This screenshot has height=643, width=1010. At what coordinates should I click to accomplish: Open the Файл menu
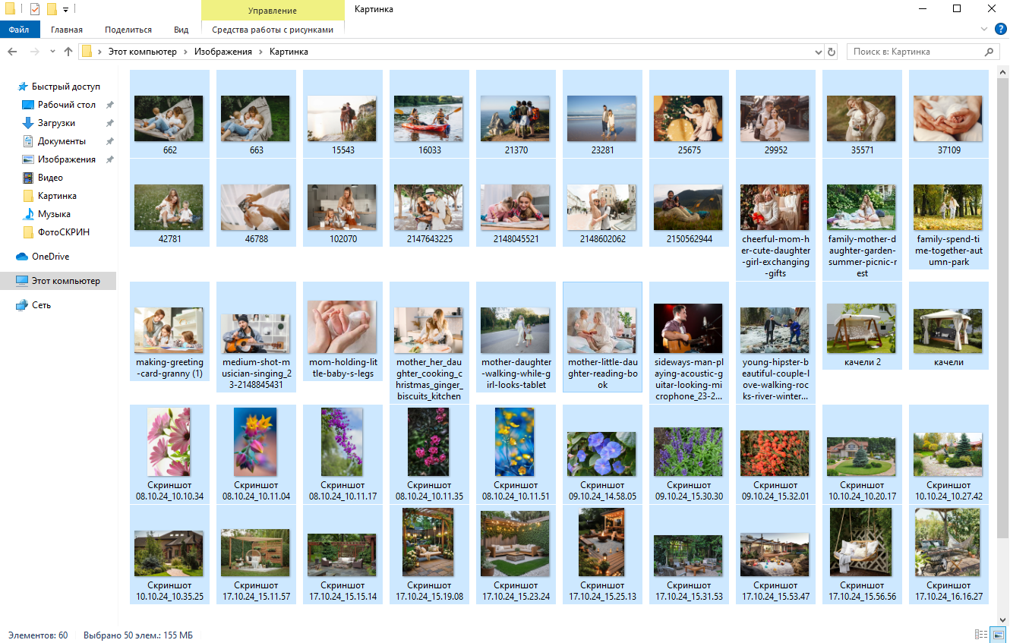coord(19,30)
